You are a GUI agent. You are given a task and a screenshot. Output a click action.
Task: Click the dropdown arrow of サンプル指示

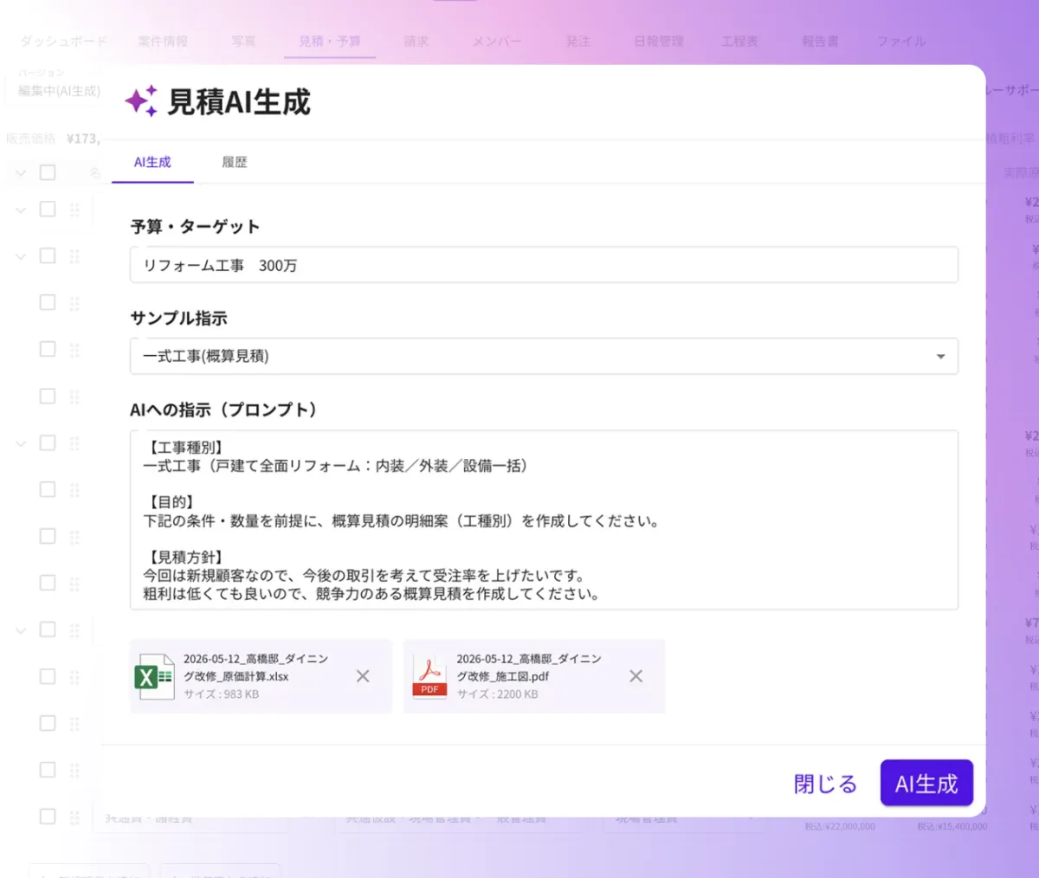pyautogui.click(x=940, y=357)
